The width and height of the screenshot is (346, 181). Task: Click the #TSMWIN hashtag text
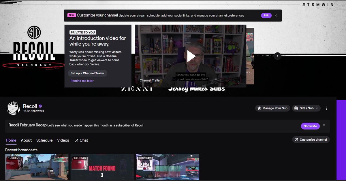click(318, 5)
